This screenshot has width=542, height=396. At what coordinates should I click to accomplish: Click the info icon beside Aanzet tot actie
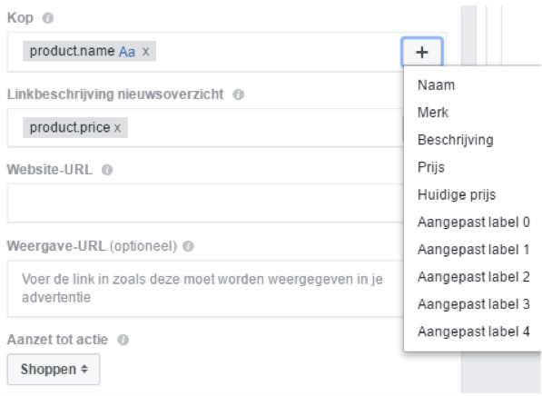coord(123,340)
